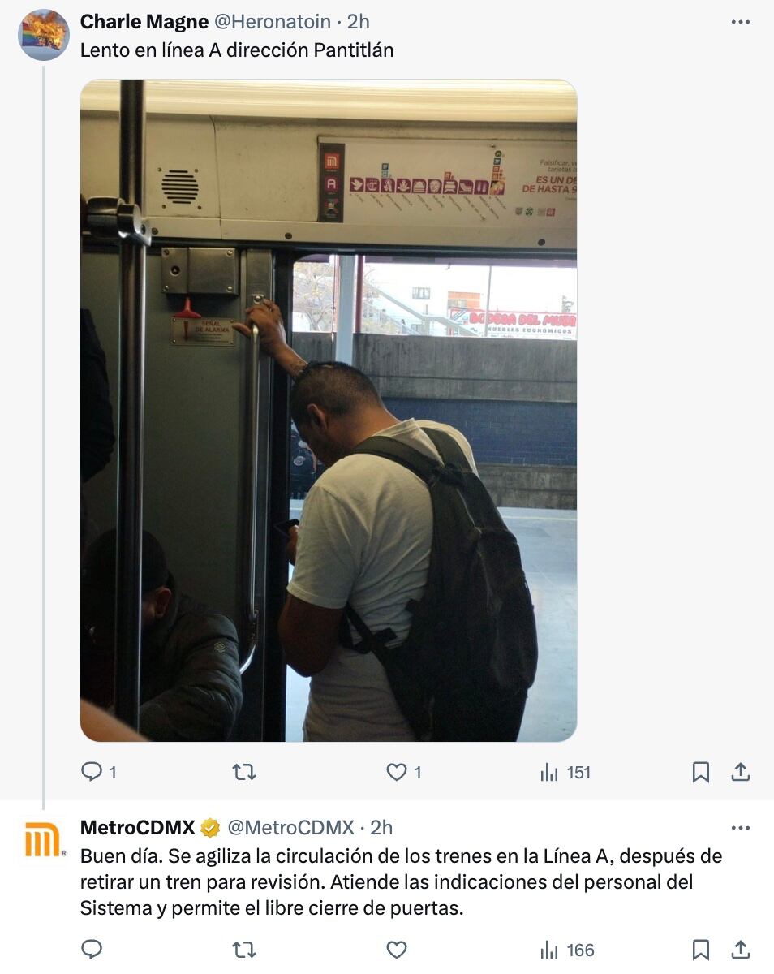Open more options for Charle Magne's tweet
Screen dimensions: 774x974
coord(741,22)
